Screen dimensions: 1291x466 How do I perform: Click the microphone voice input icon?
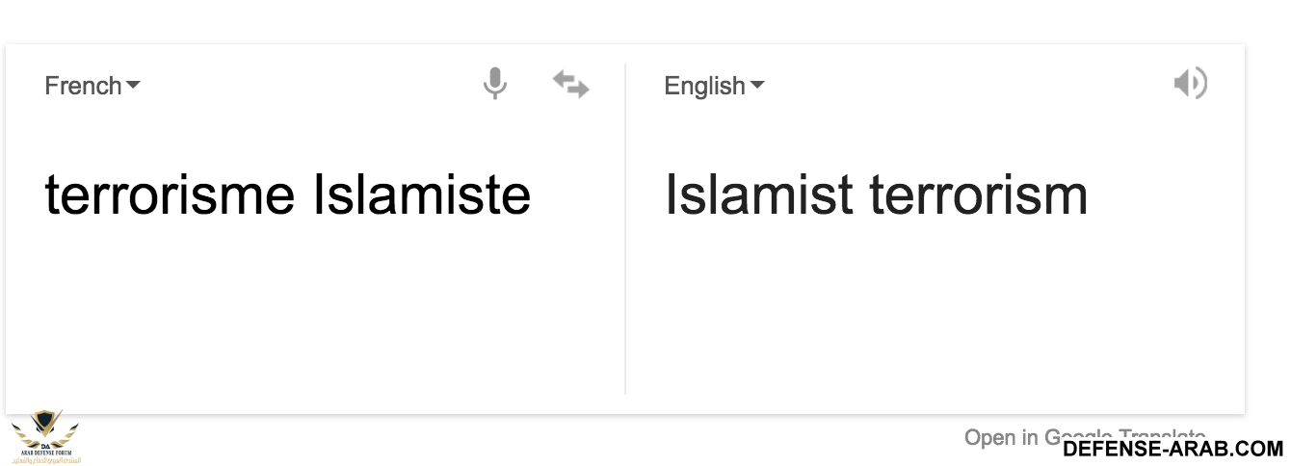tap(495, 85)
